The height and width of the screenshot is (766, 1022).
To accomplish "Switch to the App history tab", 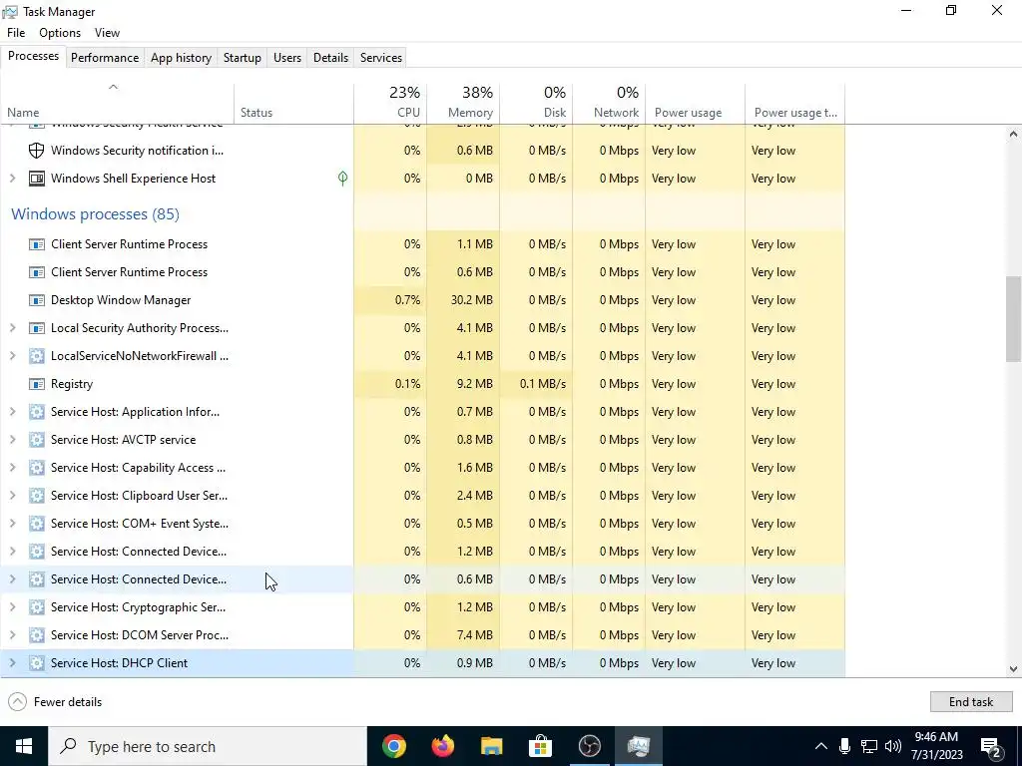I will click(182, 57).
